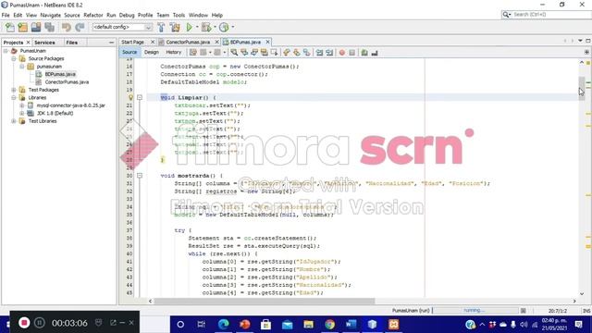Click the Comment icon in editor toolbar
Viewport: 592px width, 333px height.
tap(364, 53)
